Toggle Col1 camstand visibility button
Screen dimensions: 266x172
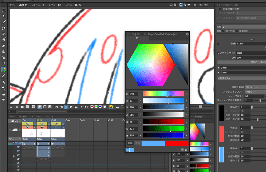click(x=28, y=127)
